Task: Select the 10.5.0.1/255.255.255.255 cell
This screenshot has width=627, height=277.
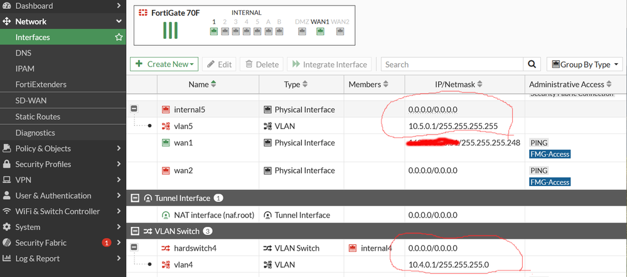Action: pos(453,127)
